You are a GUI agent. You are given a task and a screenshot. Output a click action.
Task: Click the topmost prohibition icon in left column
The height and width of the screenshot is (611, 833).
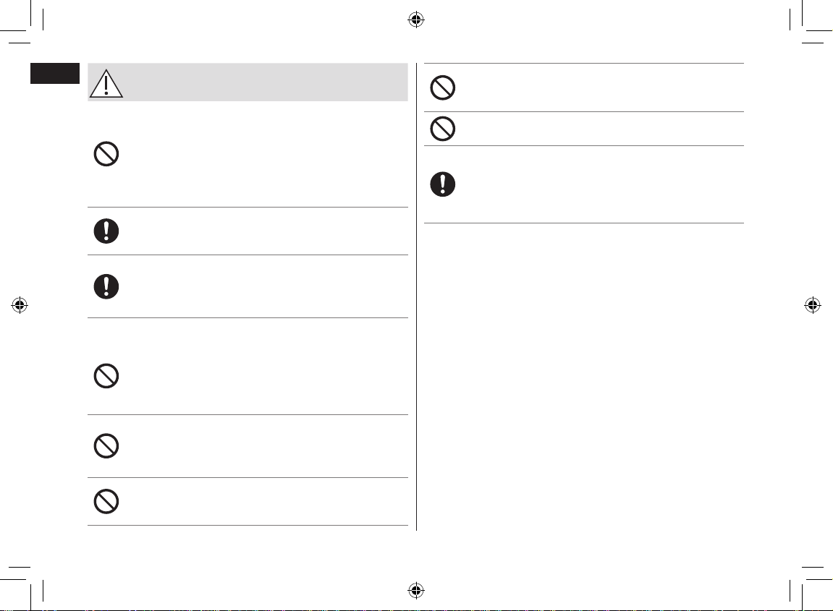click(106, 154)
